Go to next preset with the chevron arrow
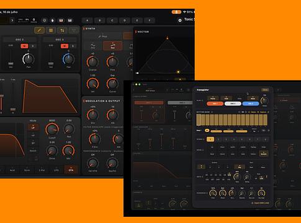The image size is (301, 223). 12,20
